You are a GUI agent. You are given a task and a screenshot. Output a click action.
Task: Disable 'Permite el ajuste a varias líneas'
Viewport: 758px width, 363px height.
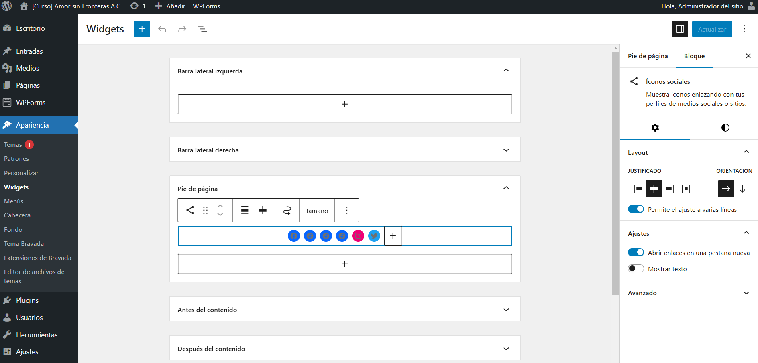(636, 209)
